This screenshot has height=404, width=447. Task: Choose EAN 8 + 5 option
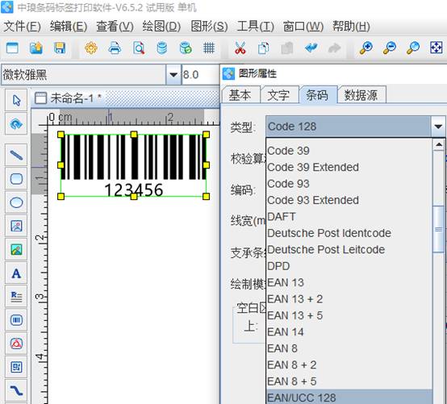pyautogui.click(x=349, y=381)
